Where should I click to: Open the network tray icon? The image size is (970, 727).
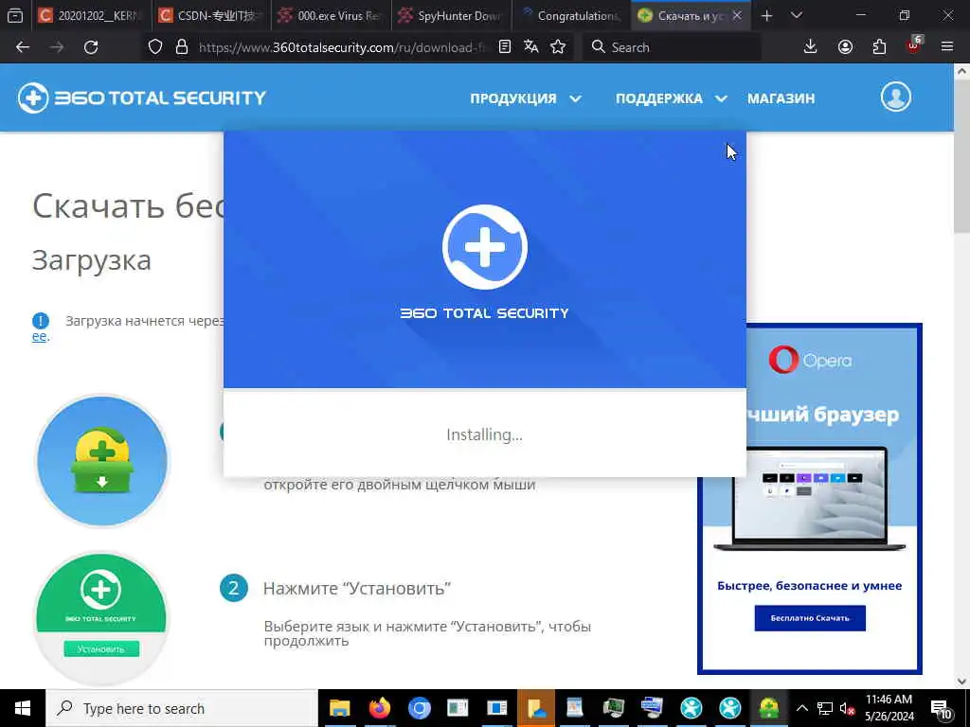pos(825,708)
